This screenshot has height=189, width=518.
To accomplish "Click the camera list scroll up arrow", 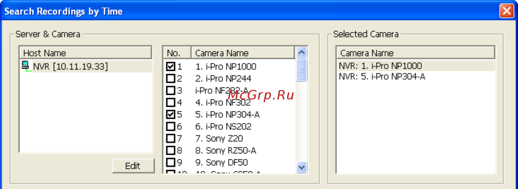I will click(x=302, y=53).
